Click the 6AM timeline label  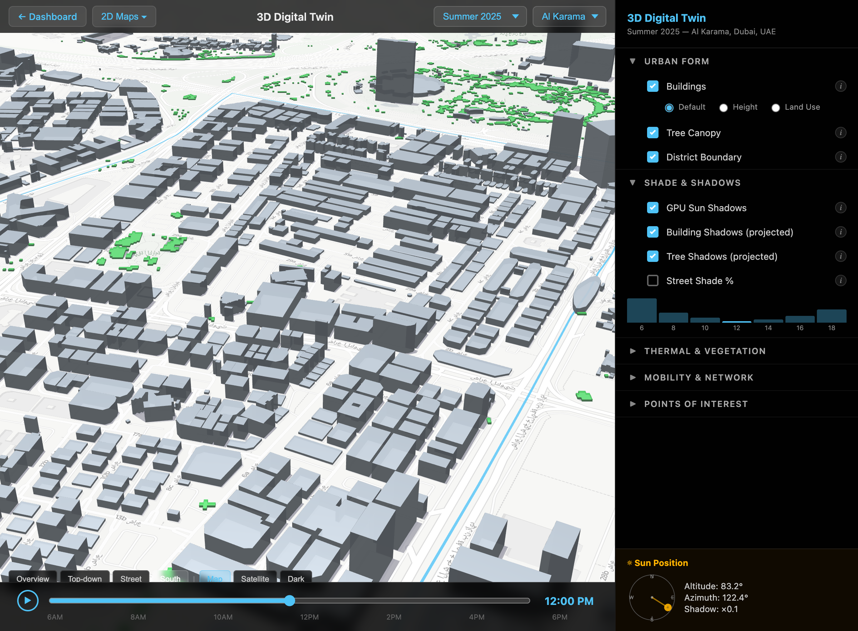tap(55, 617)
